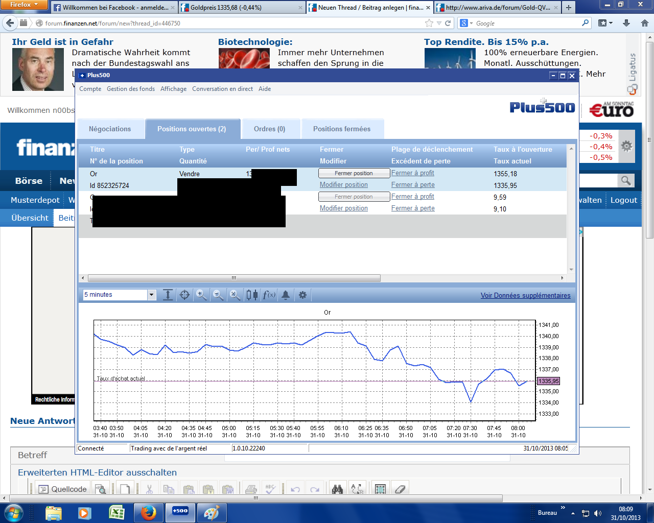Viewport: 654px width, 523px height.
Task: Open the 5 minutes timeframe dropdown
Action: 151,295
